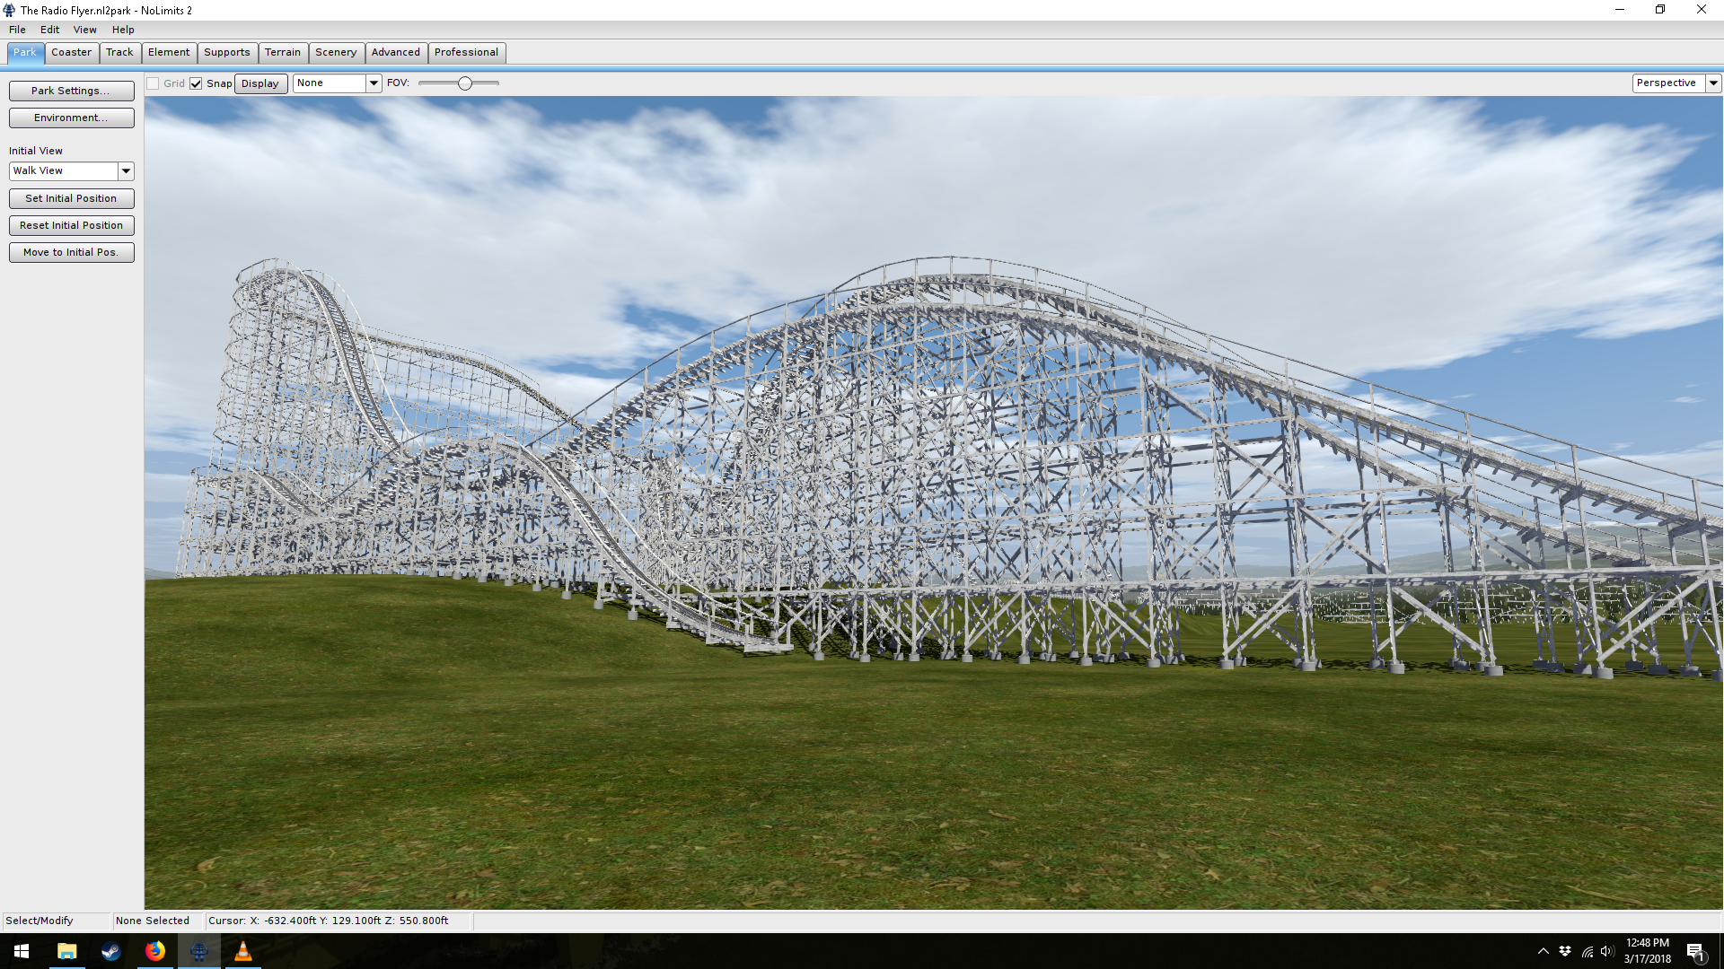The image size is (1724, 969).
Task: Open the volume control in the system tray
Action: [x=1606, y=951]
